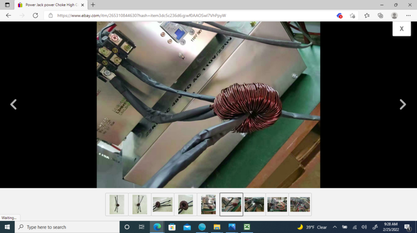This screenshot has width=417, height=233.
Task: Show hidden system tray icons
Action: pos(334,227)
